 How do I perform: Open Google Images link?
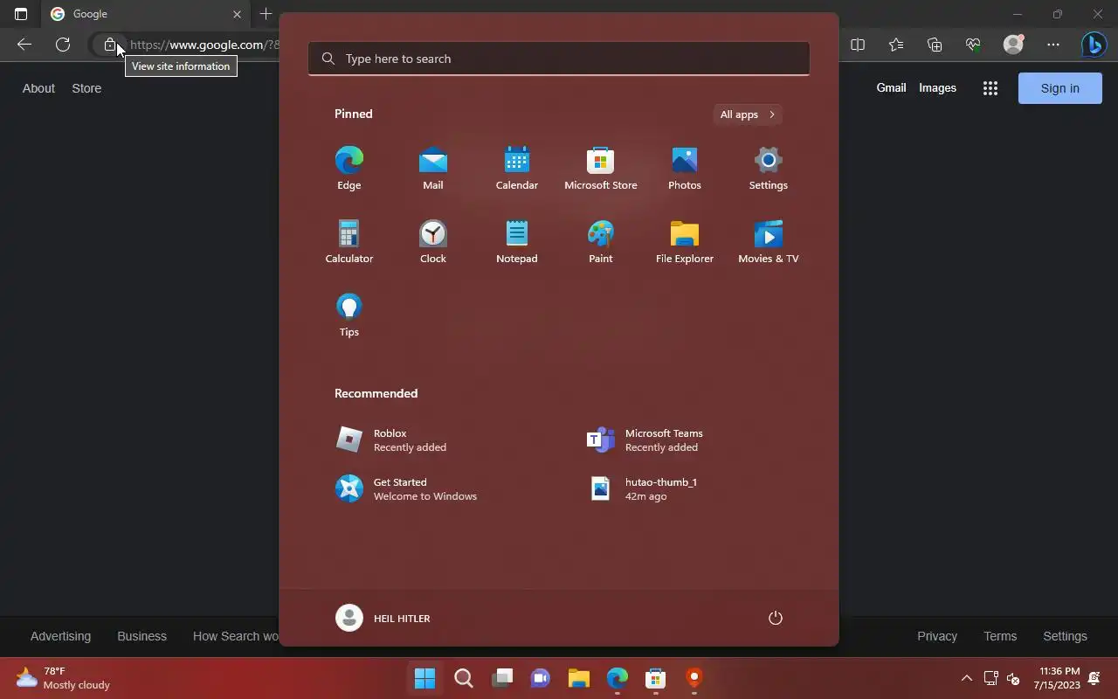point(937,87)
